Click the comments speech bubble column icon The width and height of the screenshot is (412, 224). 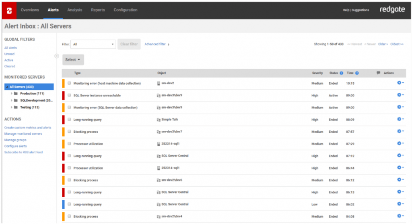[x=378, y=73]
